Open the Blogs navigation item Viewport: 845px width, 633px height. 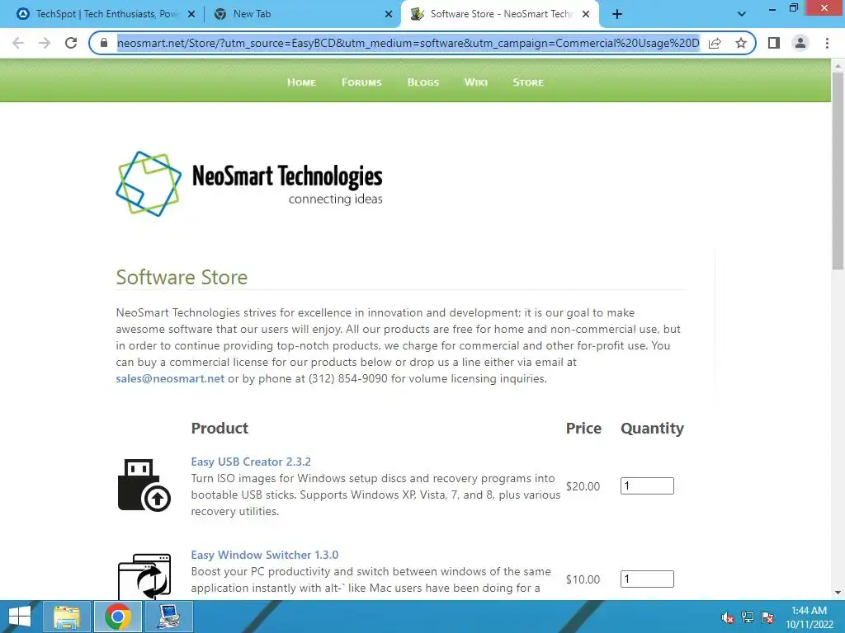(x=423, y=82)
